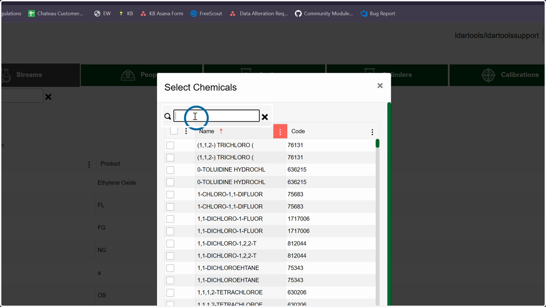546x307 pixels.
Task: Open the KB bookmark
Action: pos(126,14)
